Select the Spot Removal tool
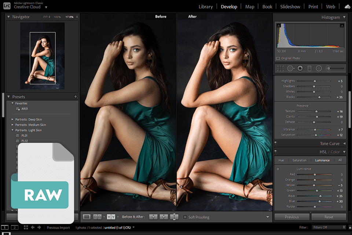Viewport: 352px width, 235px height. (290, 68)
